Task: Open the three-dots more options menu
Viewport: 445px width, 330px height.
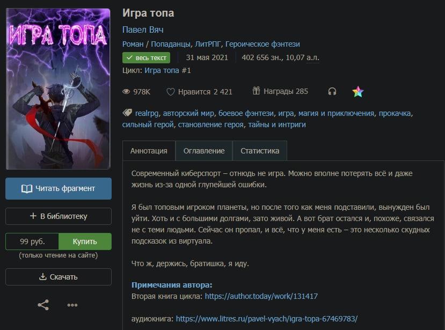Action: [72, 305]
